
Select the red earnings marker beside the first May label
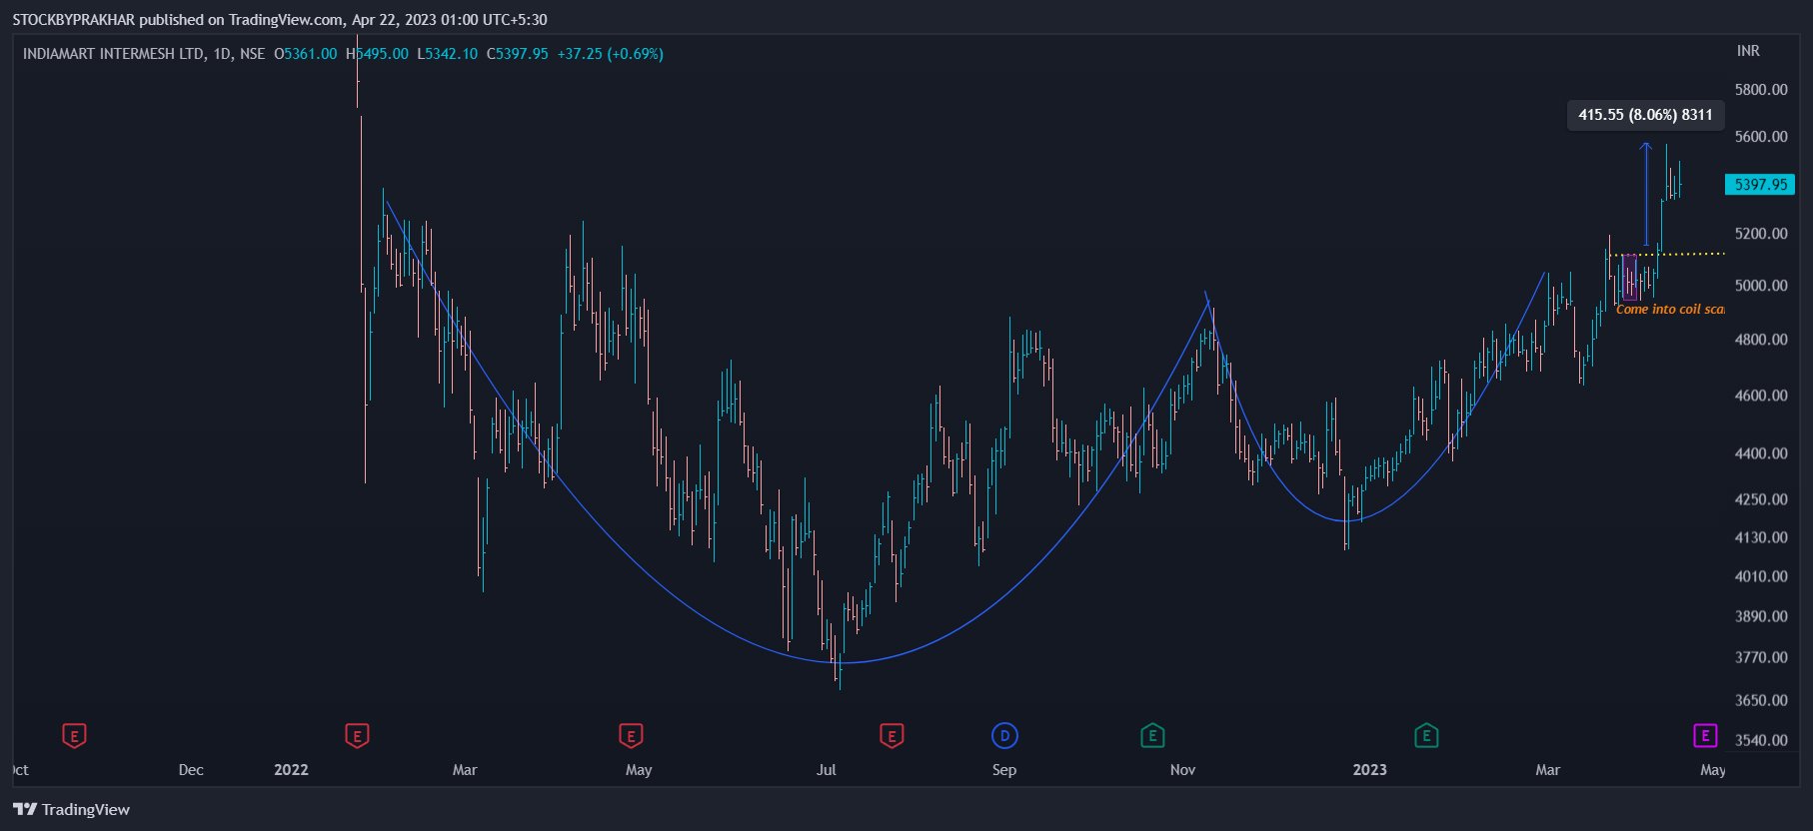[x=630, y=736]
